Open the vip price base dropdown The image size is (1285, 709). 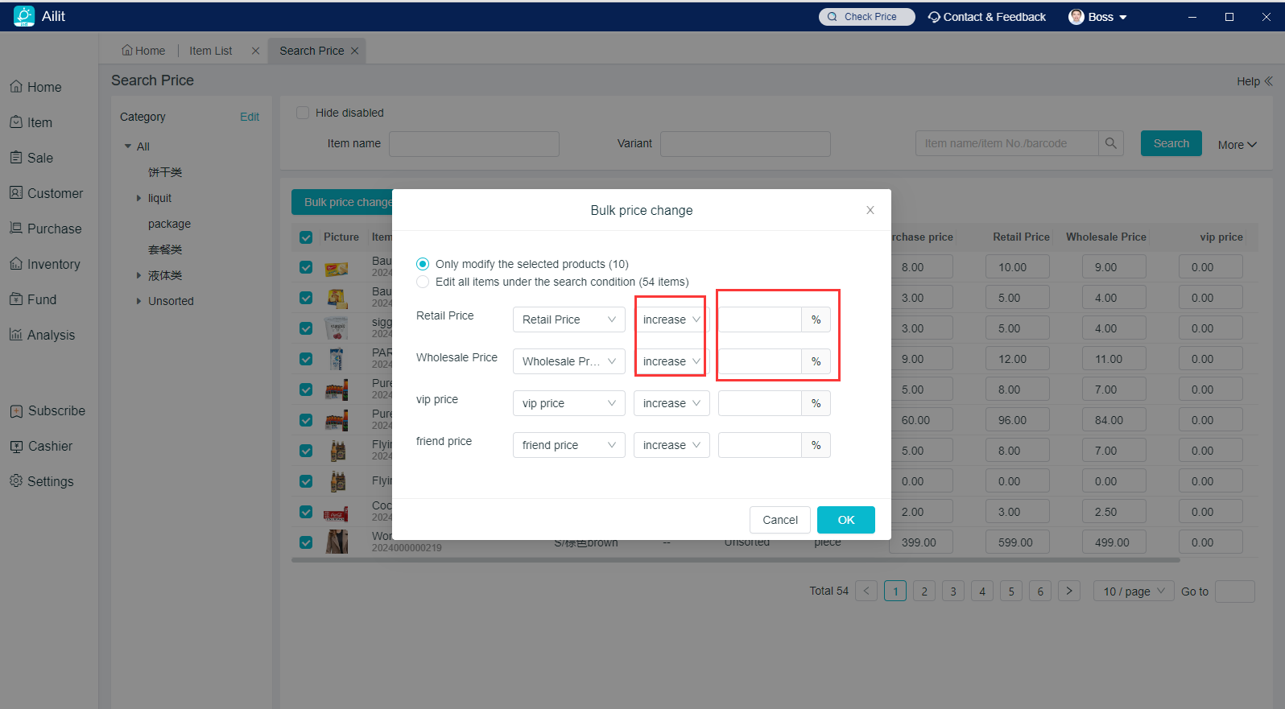tap(568, 403)
